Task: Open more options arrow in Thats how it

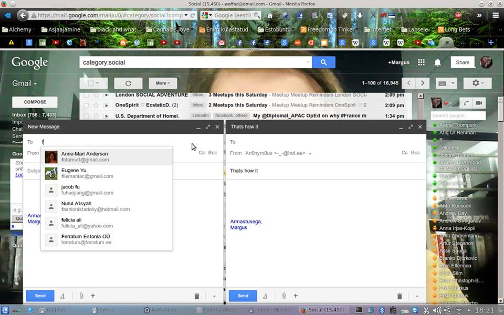Action: (x=417, y=296)
